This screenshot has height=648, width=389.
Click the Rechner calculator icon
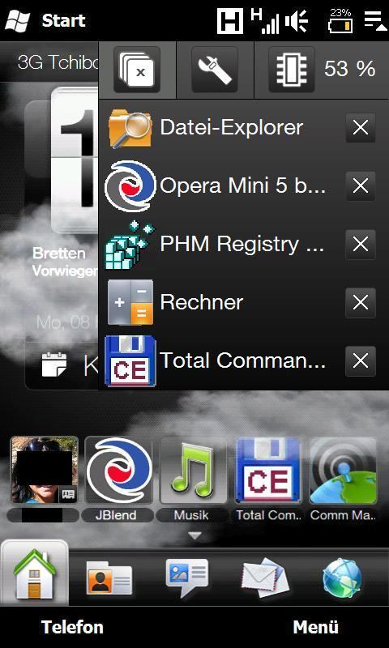click(x=130, y=302)
